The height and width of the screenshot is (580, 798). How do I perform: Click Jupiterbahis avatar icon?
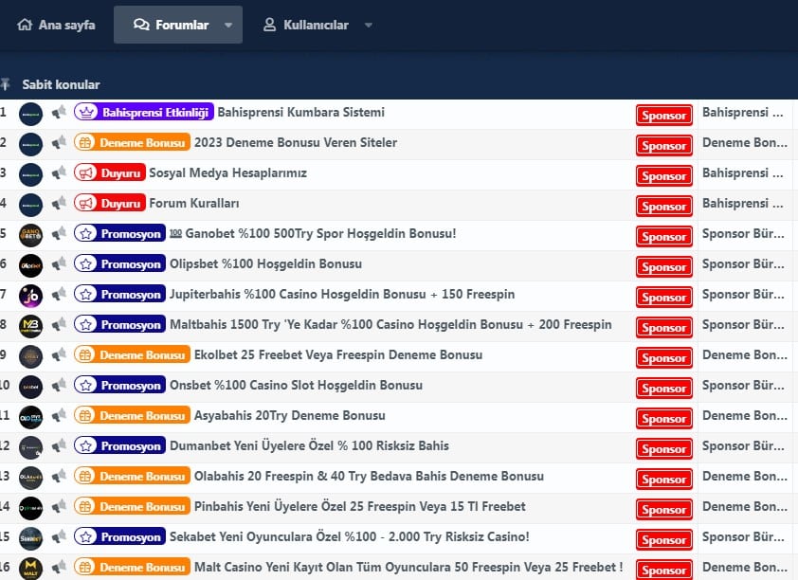pyautogui.click(x=30, y=296)
